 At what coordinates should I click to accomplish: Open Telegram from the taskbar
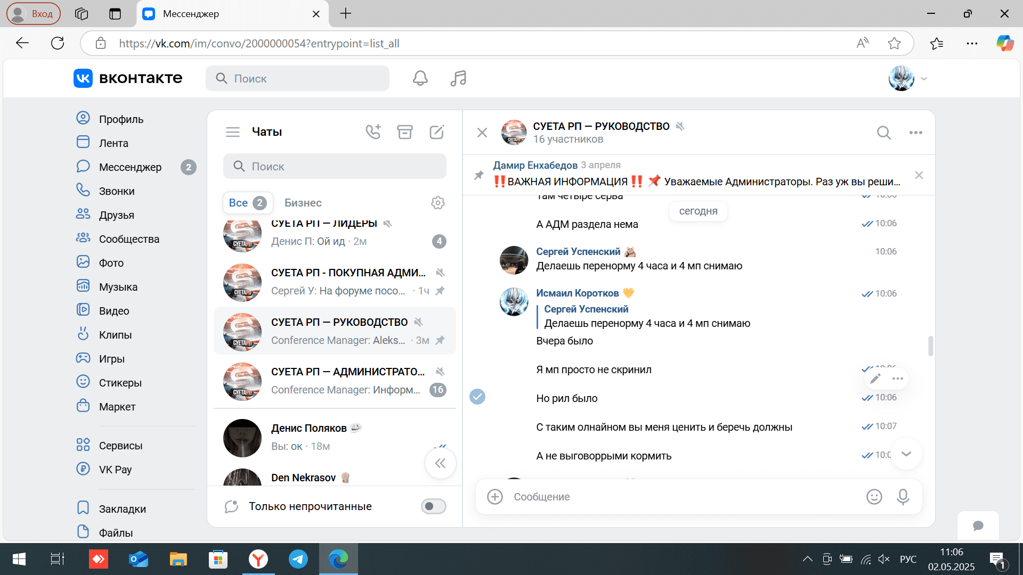(x=298, y=559)
